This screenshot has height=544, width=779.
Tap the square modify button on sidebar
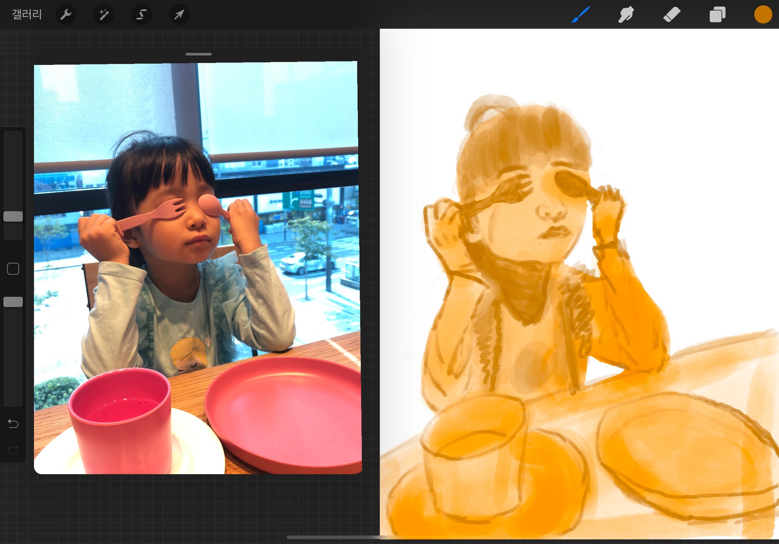13,269
